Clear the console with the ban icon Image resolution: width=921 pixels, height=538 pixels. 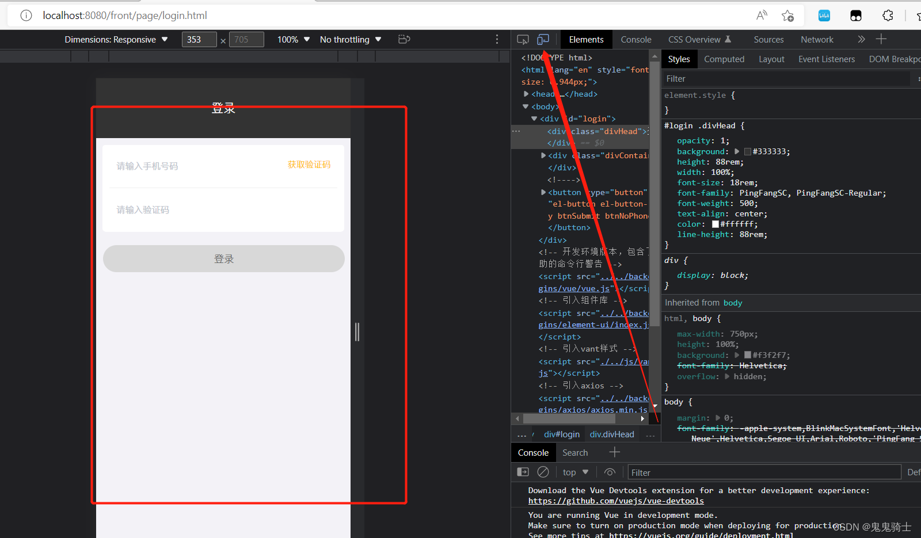[x=543, y=472]
